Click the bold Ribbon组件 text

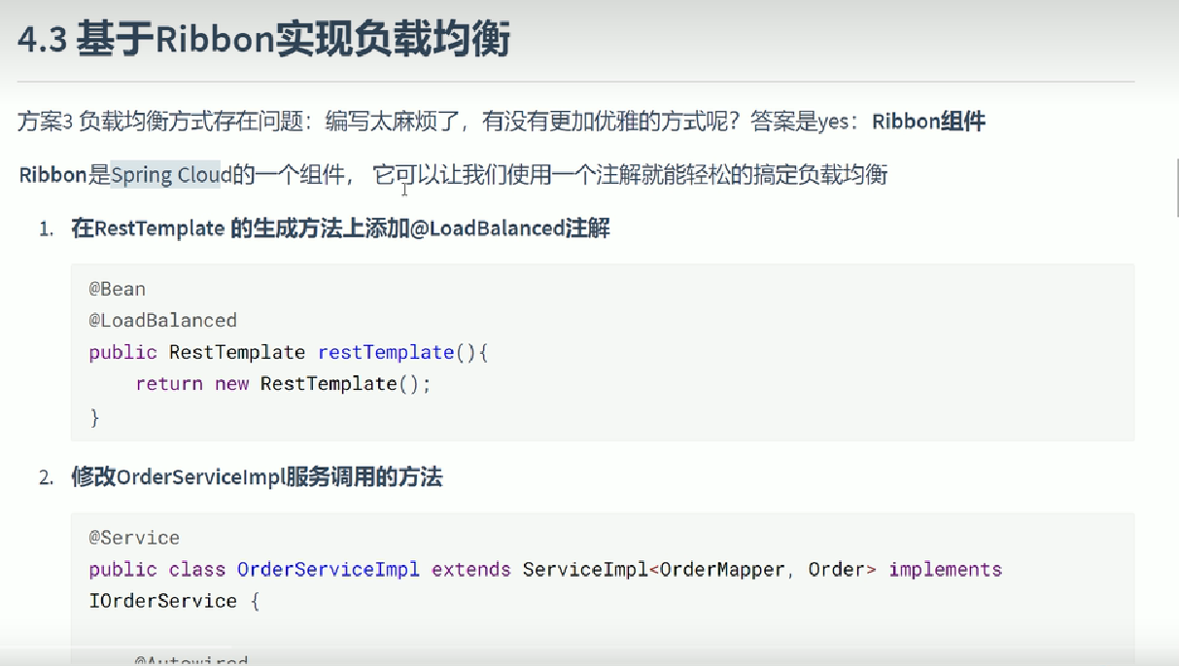coord(929,122)
